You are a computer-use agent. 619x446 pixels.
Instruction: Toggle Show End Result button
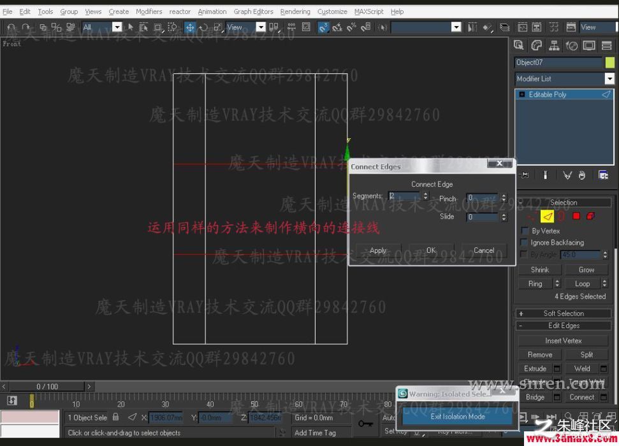(x=545, y=175)
